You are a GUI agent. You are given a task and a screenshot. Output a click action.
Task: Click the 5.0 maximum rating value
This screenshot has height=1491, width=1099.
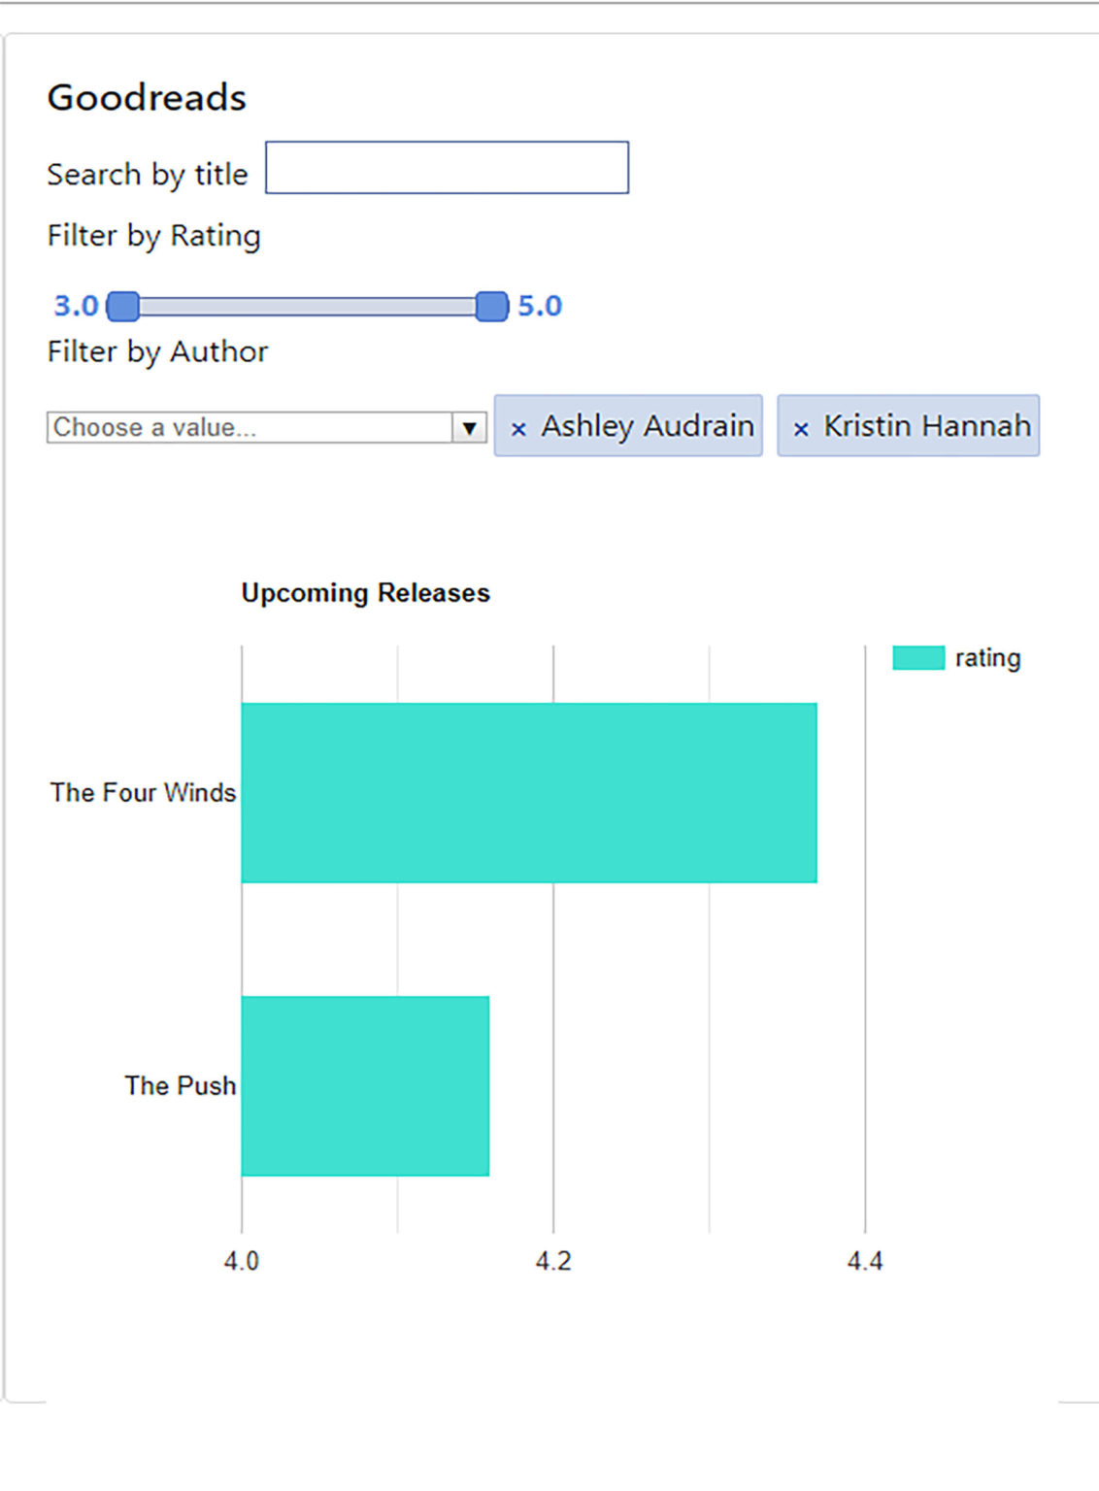tap(540, 306)
